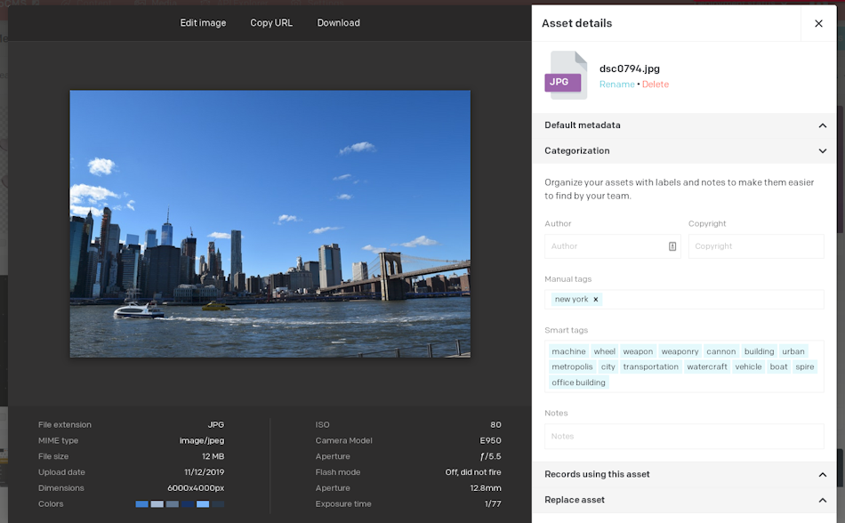Viewport: 845px width, 523px height.
Task: Click the Copy URL option
Action: click(271, 22)
